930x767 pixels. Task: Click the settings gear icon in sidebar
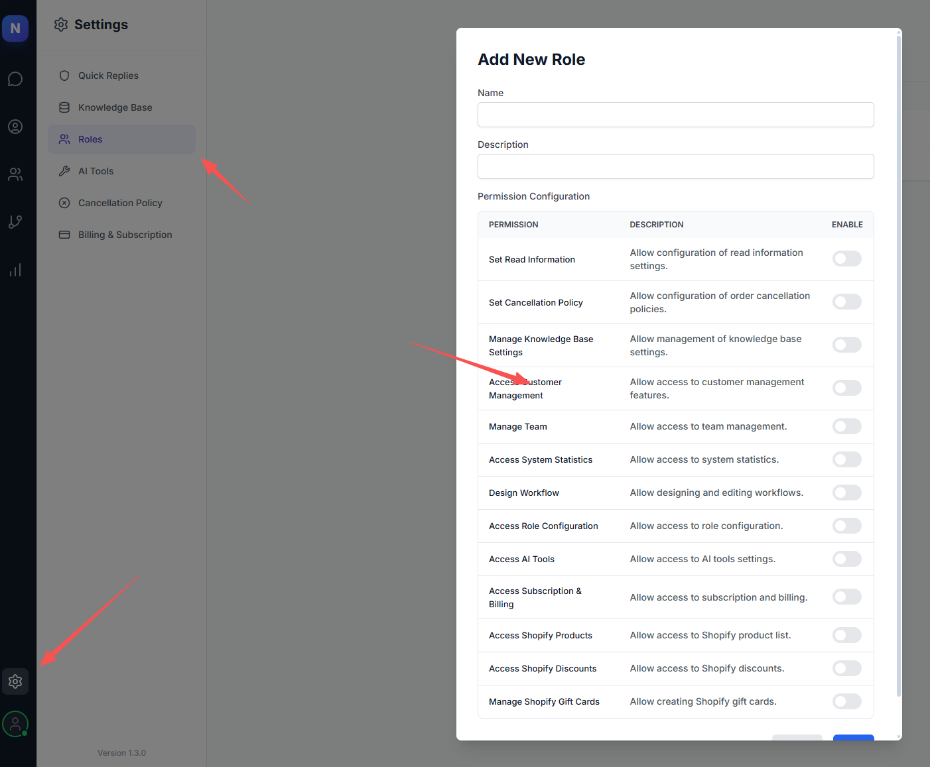click(x=15, y=681)
